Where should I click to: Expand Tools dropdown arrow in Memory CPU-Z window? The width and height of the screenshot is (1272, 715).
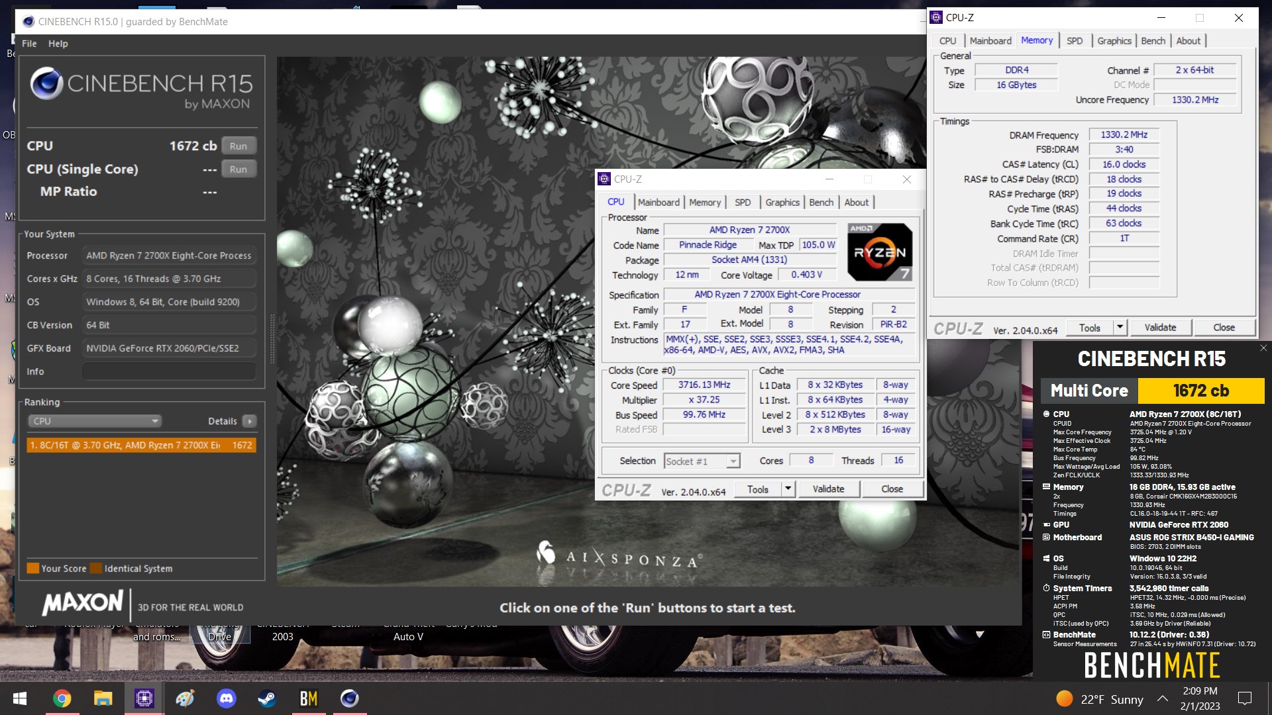pos(1120,328)
